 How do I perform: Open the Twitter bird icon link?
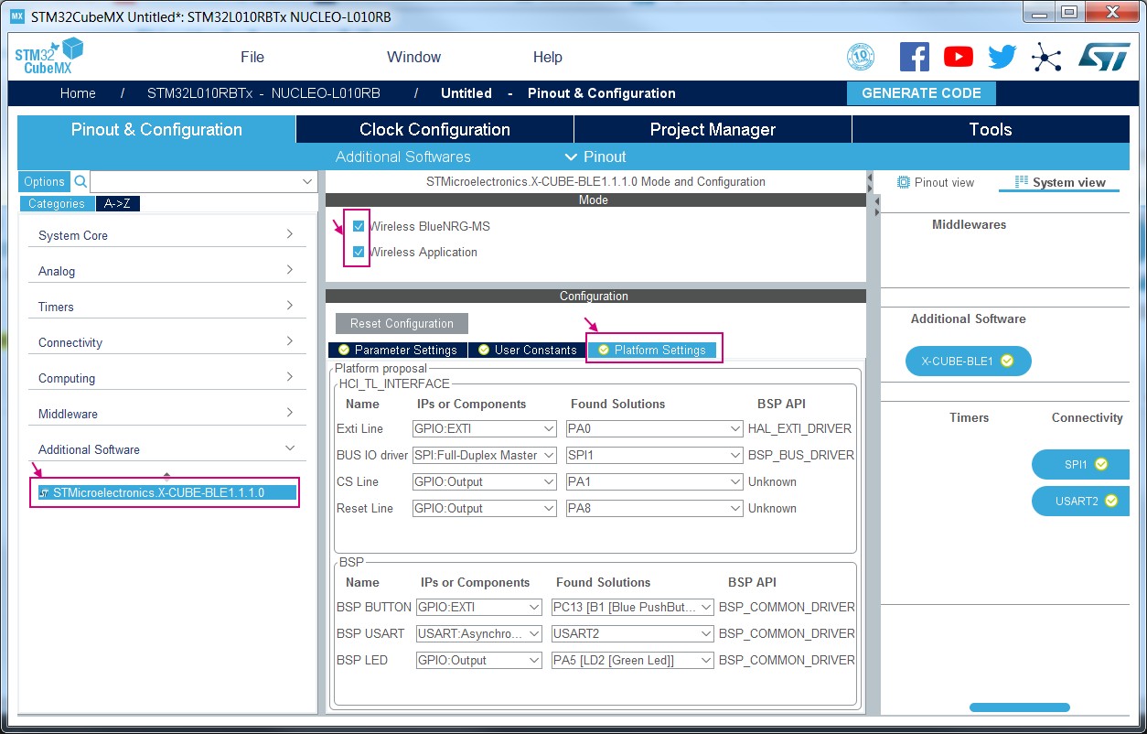(x=1002, y=57)
